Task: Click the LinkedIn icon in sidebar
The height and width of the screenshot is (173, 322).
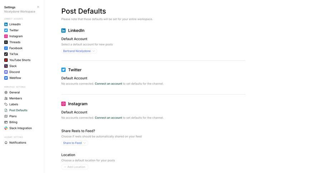Action: [x=6, y=24]
